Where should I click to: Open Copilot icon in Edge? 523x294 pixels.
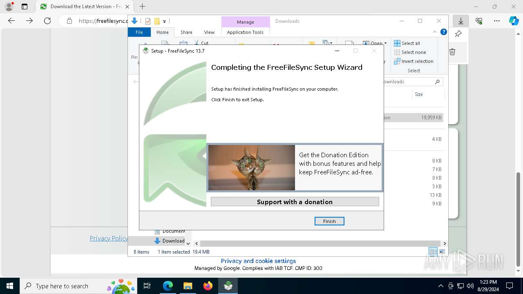click(x=514, y=21)
